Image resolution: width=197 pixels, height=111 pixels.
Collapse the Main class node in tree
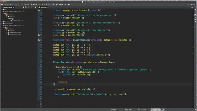[x=9, y=18]
